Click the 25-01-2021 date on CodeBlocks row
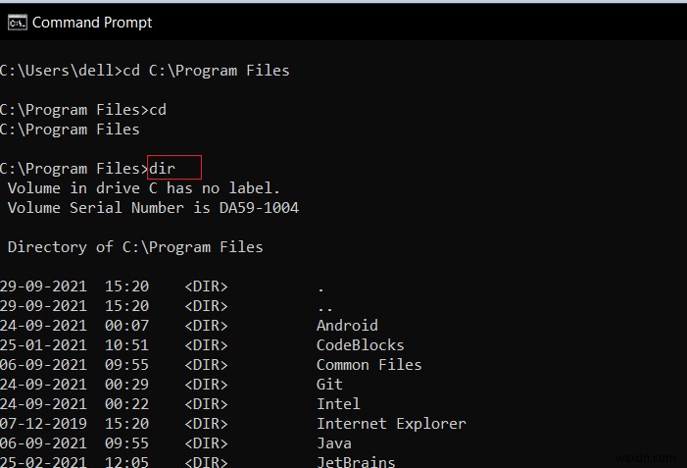The image size is (687, 468). tap(43, 345)
